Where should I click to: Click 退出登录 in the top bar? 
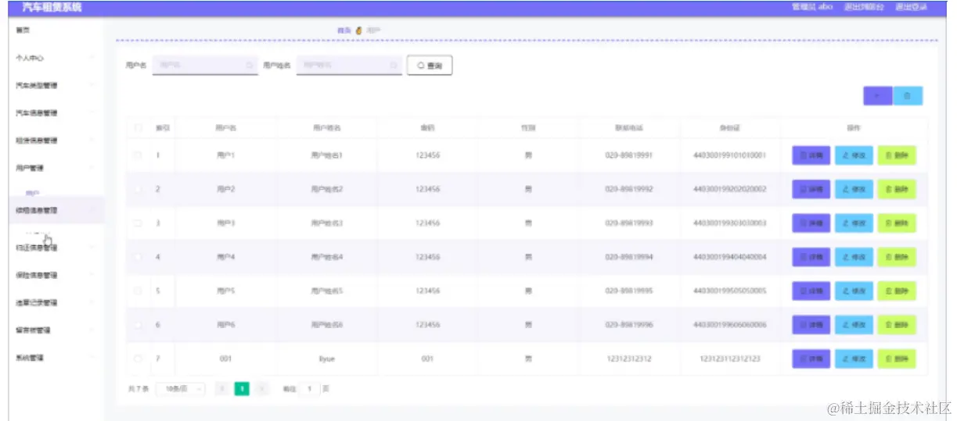point(911,7)
